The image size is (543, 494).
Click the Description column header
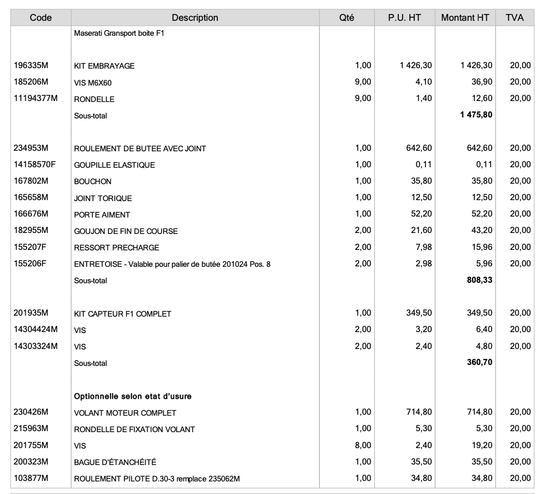pyautogui.click(x=195, y=18)
